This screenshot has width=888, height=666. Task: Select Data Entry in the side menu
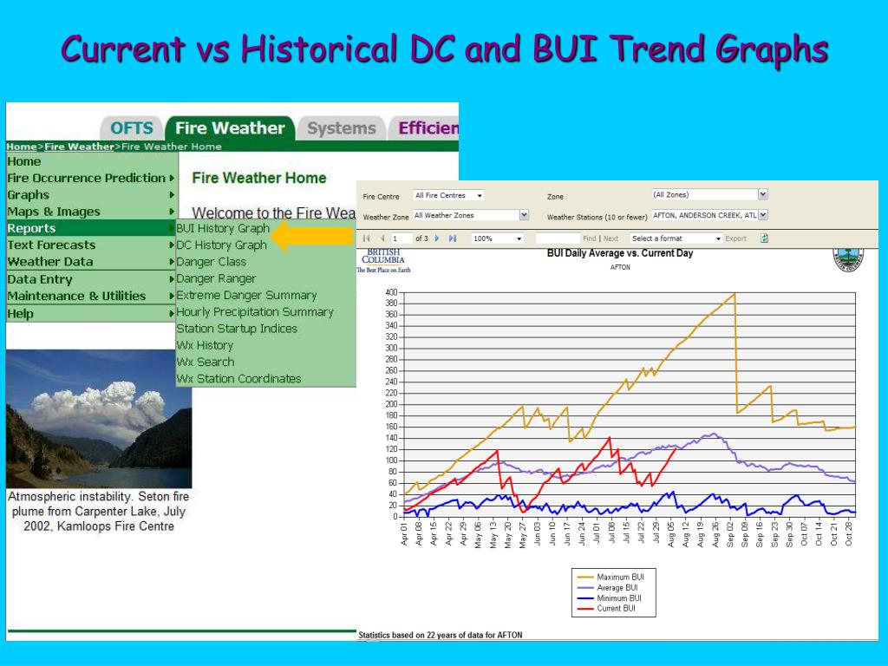coord(90,279)
